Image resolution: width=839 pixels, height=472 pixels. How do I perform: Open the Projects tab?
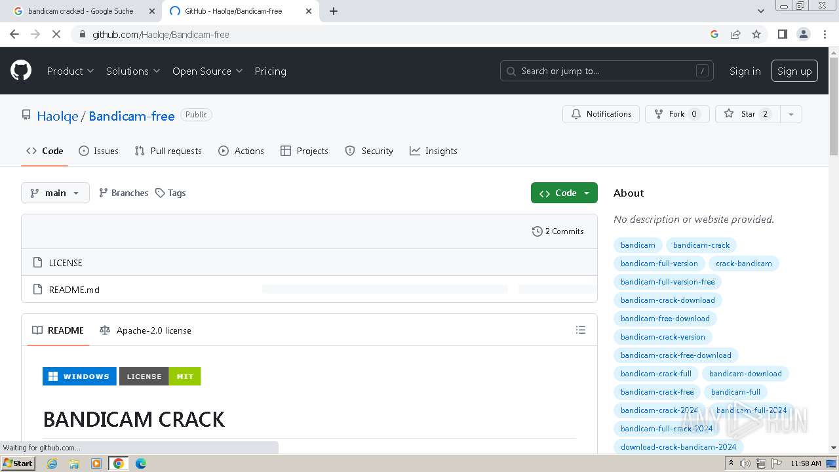click(304, 151)
